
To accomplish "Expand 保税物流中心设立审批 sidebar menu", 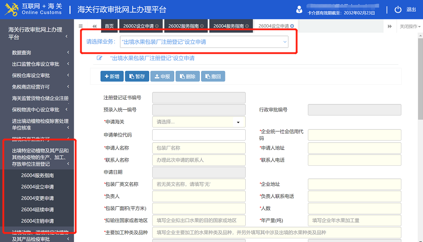I will (x=37, y=110).
